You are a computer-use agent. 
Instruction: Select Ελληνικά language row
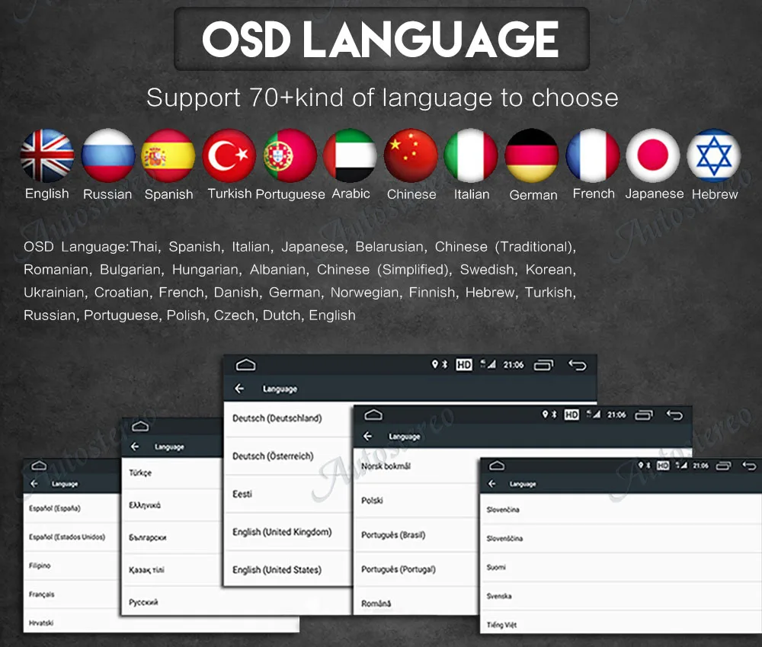click(172, 505)
